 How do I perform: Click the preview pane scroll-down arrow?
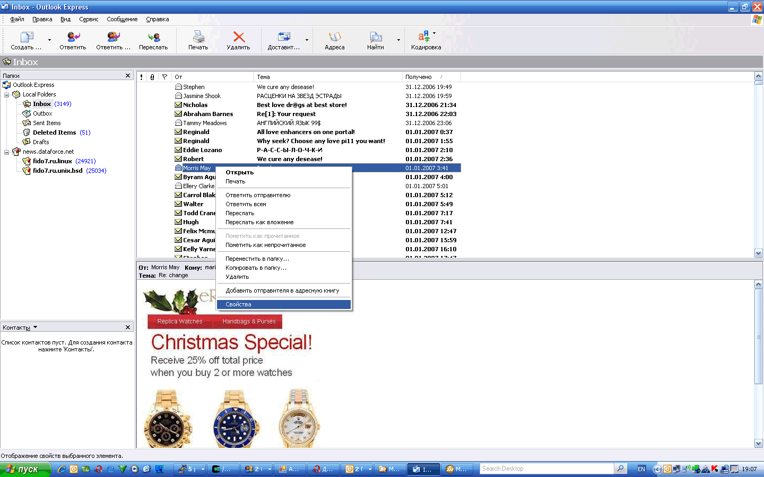point(759,444)
